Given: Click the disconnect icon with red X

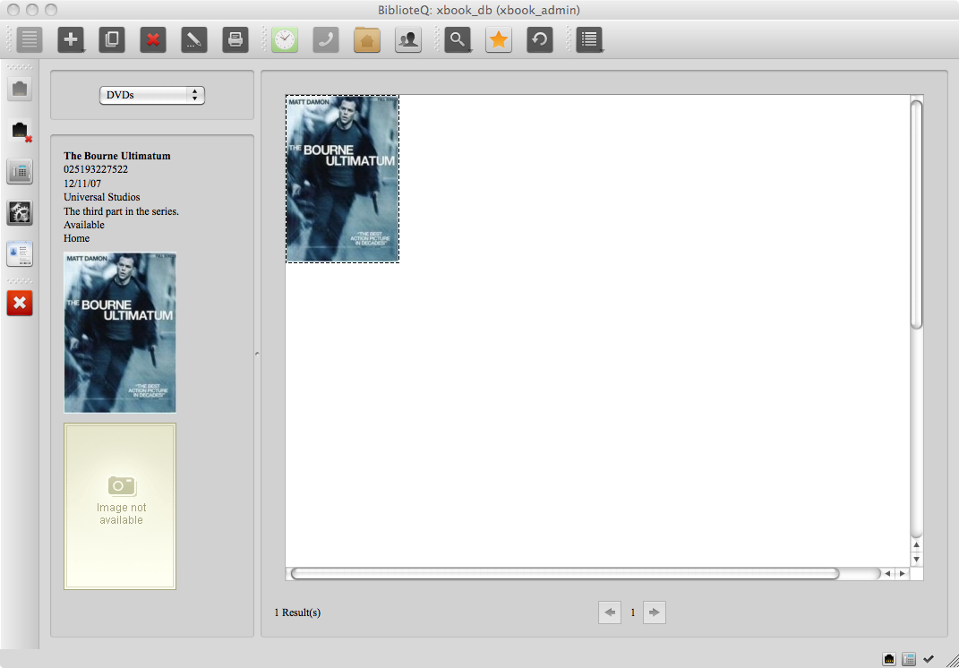Looking at the screenshot, I should pos(21,132).
